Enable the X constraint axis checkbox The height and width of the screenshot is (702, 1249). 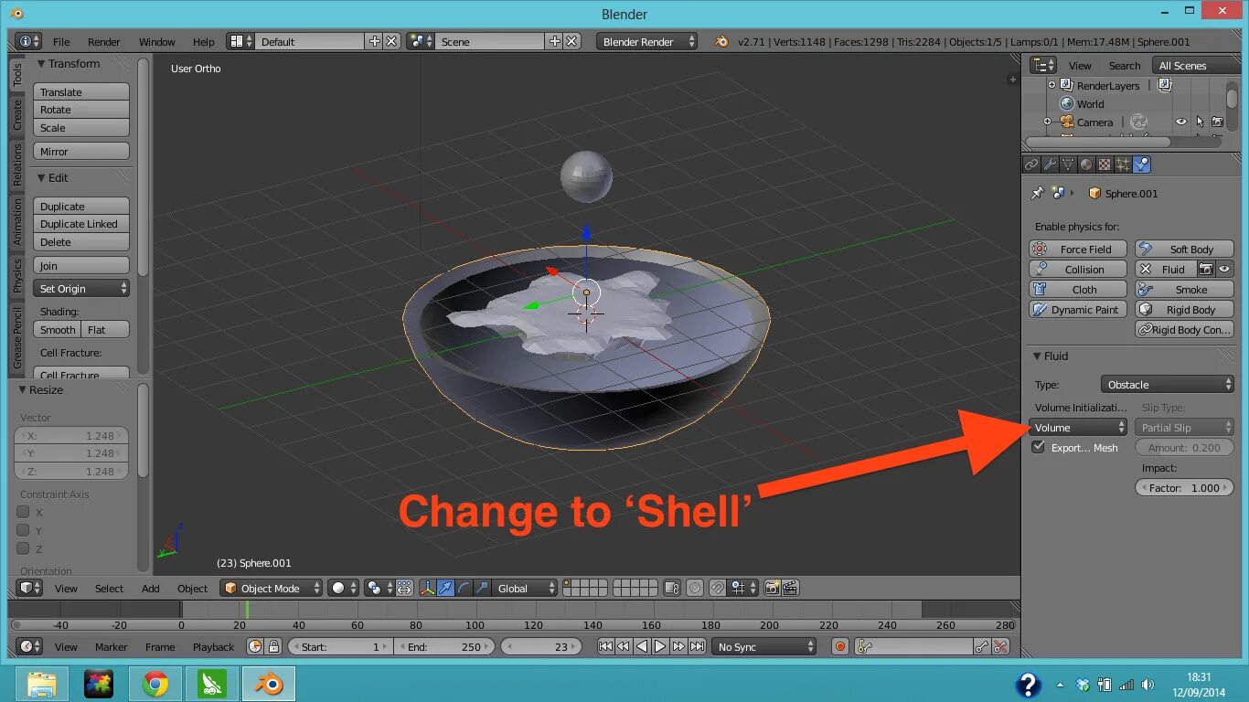point(24,512)
